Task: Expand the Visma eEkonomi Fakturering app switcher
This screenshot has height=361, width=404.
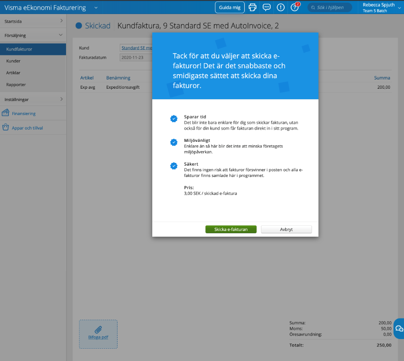Action: click(96, 7)
